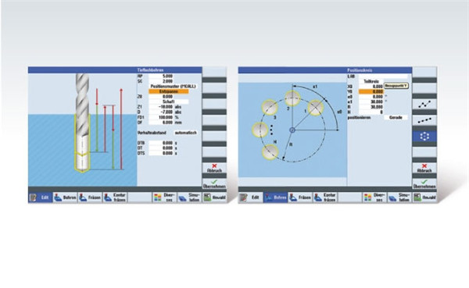The height and width of the screenshot is (288, 469).
Task: Click the α1 angle value 30.000
Action: click(371, 101)
